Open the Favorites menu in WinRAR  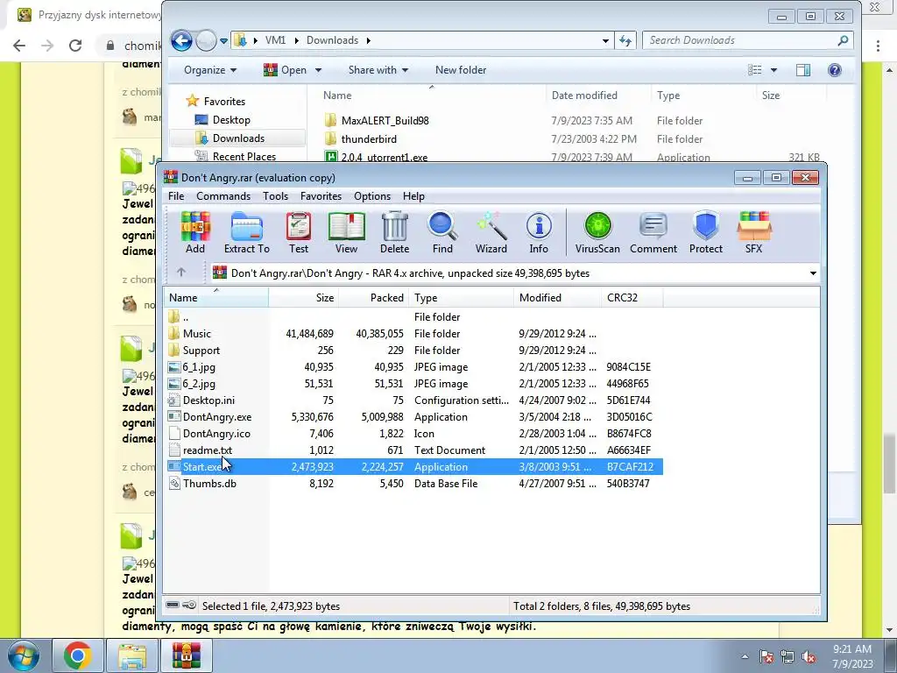pyautogui.click(x=321, y=196)
